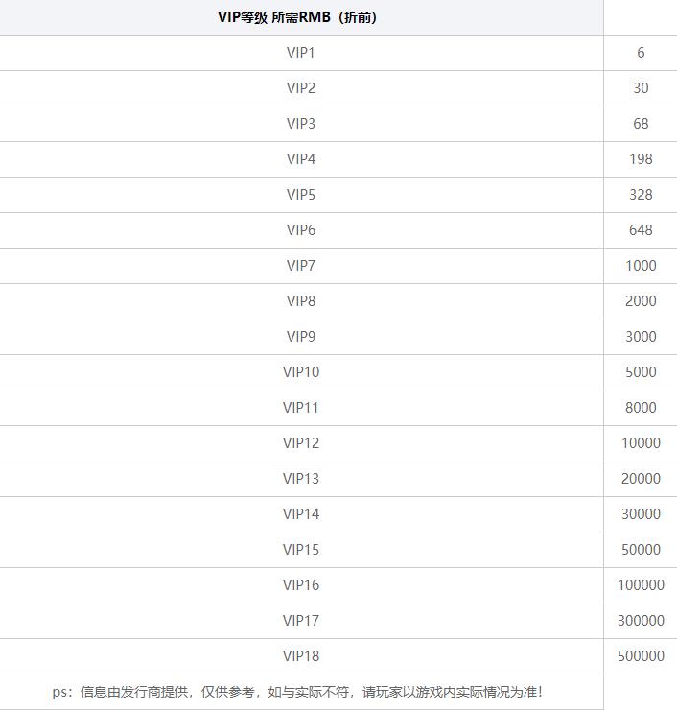
Task: Click the VIP7 row label
Action: (x=301, y=266)
